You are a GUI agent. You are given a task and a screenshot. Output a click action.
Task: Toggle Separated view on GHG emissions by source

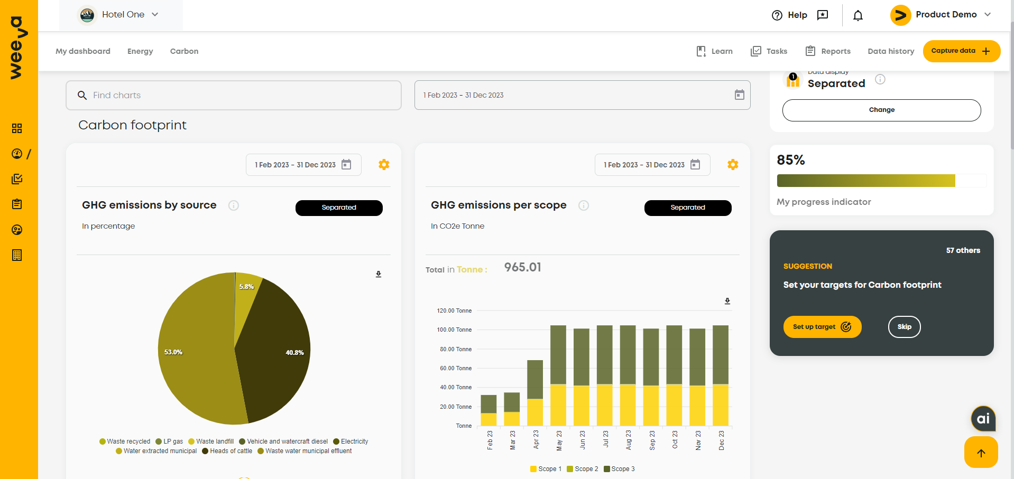point(339,208)
